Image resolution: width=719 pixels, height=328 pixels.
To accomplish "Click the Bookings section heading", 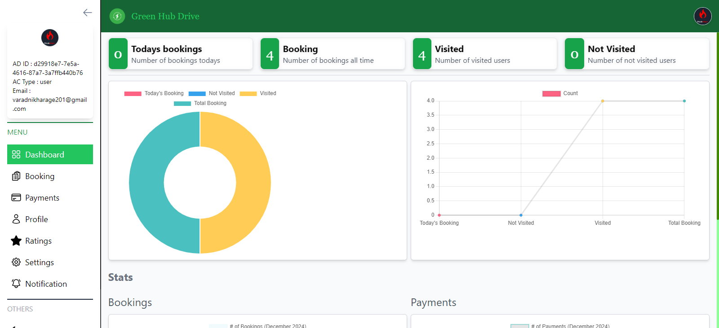I will pos(130,302).
